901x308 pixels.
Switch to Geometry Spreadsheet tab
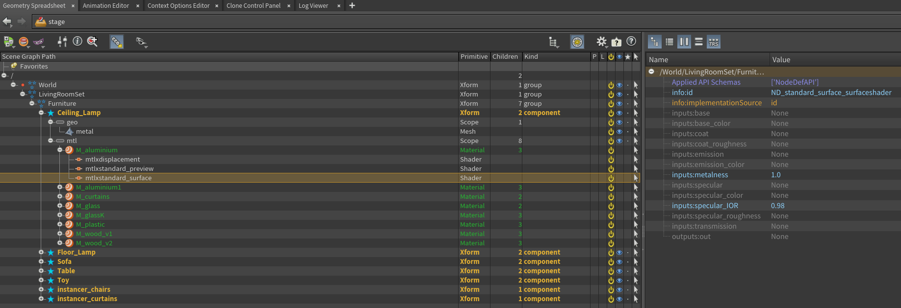click(x=34, y=6)
